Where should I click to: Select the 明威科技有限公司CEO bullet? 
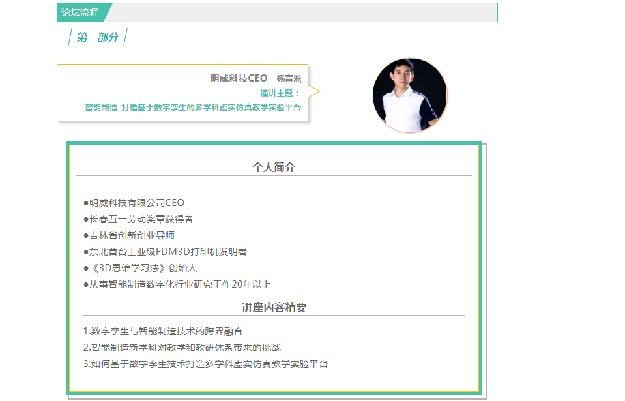pyautogui.click(x=134, y=203)
